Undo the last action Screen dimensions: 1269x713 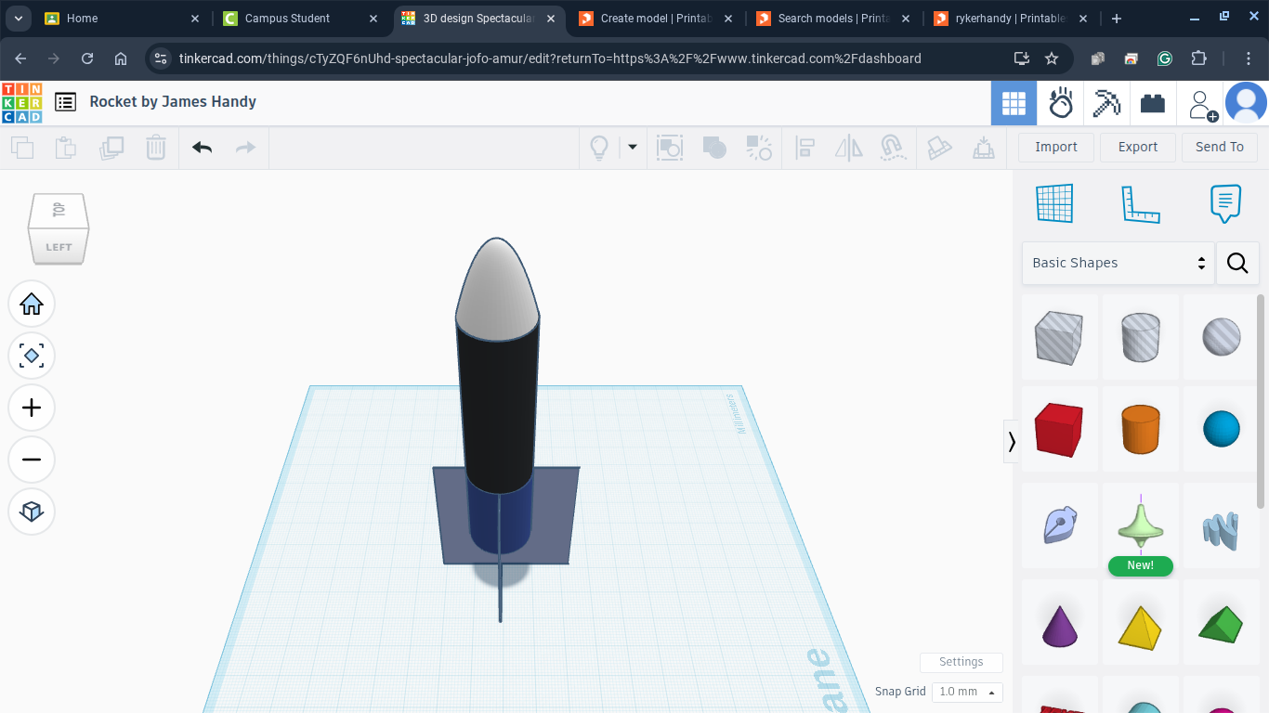[x=203, y=147]
